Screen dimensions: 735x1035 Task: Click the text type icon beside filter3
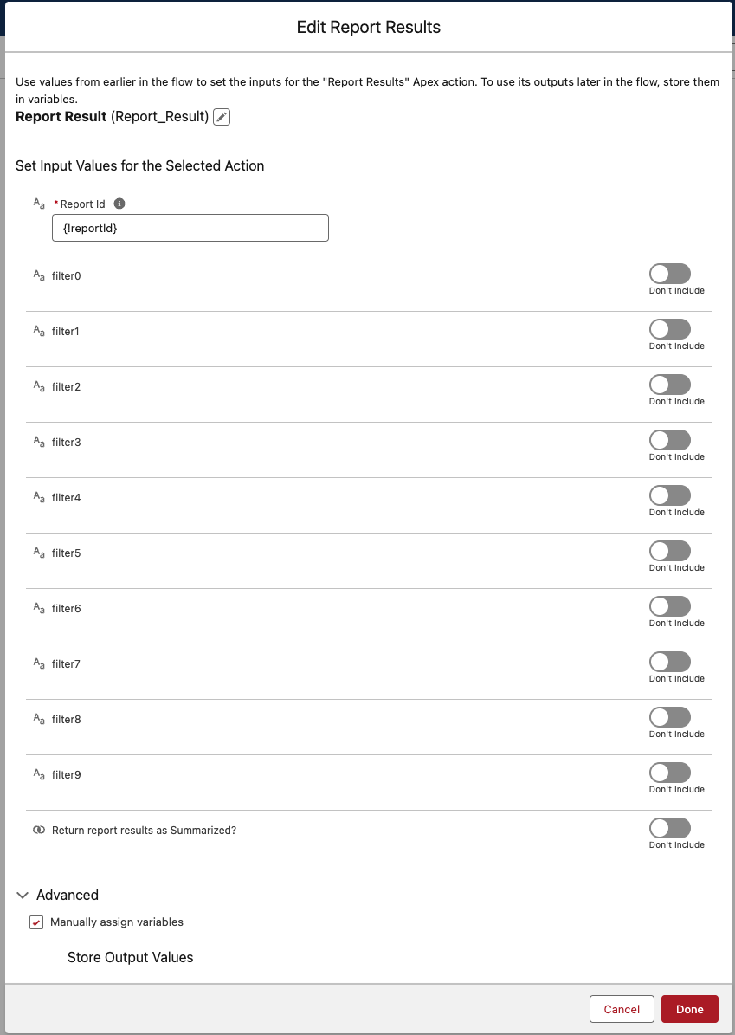click(39, 443)
